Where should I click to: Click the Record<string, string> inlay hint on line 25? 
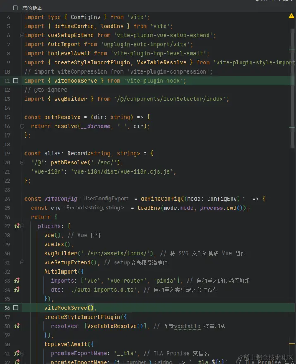pos(95,208)
